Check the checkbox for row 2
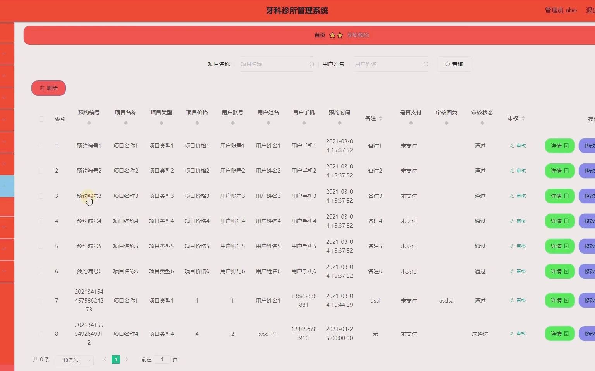 tap(41, 171)
